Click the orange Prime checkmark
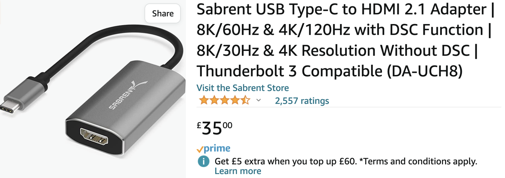505x178 pixels. point(200,150)
